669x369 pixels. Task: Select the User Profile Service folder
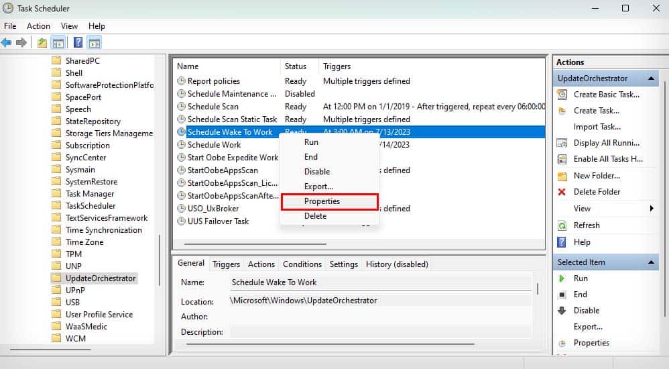pyautogui.click(x=99, y=315)
